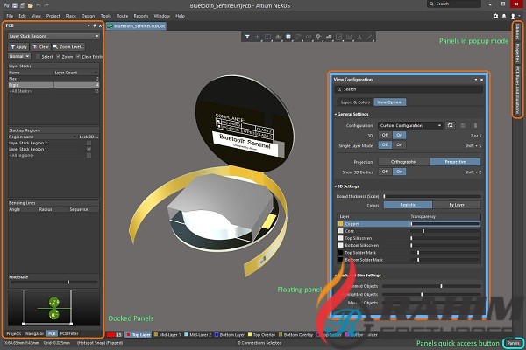
Task: Collapse the 3D Settings section
Action: pyautogui.click(x=336, y=186)
